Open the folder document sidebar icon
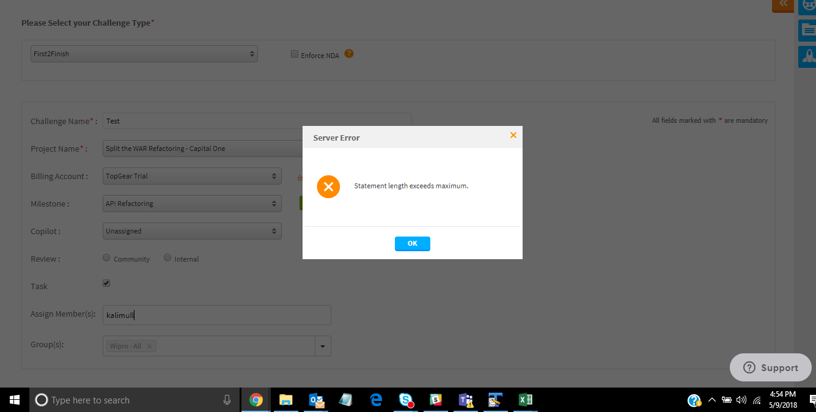The width and height of the screenshot is (816, 412). [807, 30]
